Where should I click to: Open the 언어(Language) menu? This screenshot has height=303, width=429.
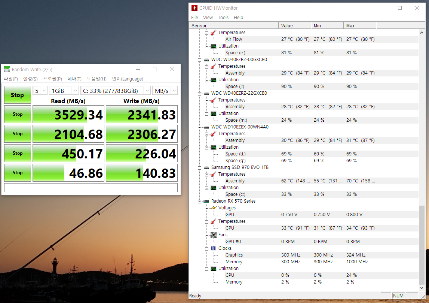[x=128, y=79]
